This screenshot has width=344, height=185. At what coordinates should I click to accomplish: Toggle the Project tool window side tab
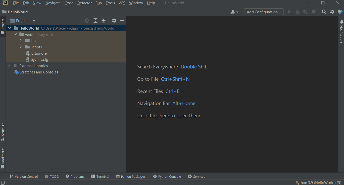point(3,27)
